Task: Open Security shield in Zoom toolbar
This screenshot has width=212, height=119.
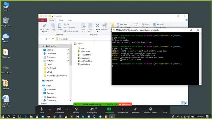Action: pos(76,110)
